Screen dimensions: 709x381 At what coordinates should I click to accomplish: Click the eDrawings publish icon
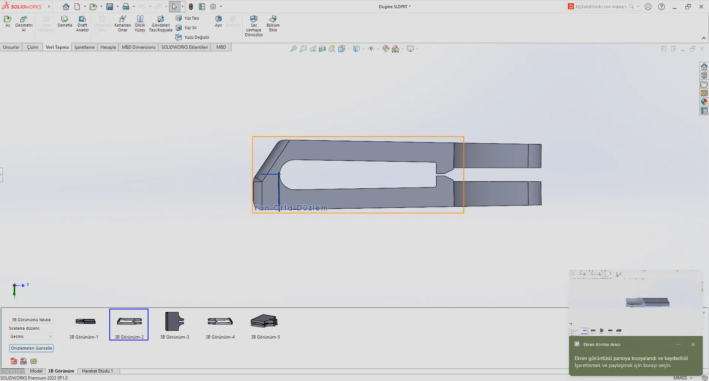coord(34,361)
